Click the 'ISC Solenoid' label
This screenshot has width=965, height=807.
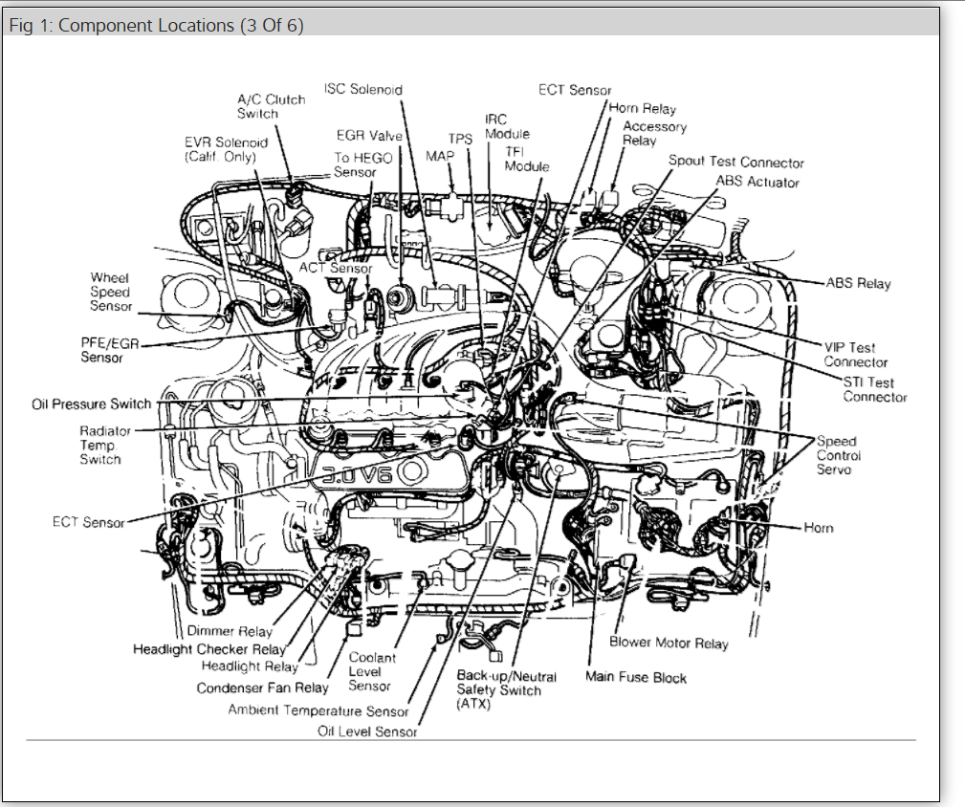363,89
